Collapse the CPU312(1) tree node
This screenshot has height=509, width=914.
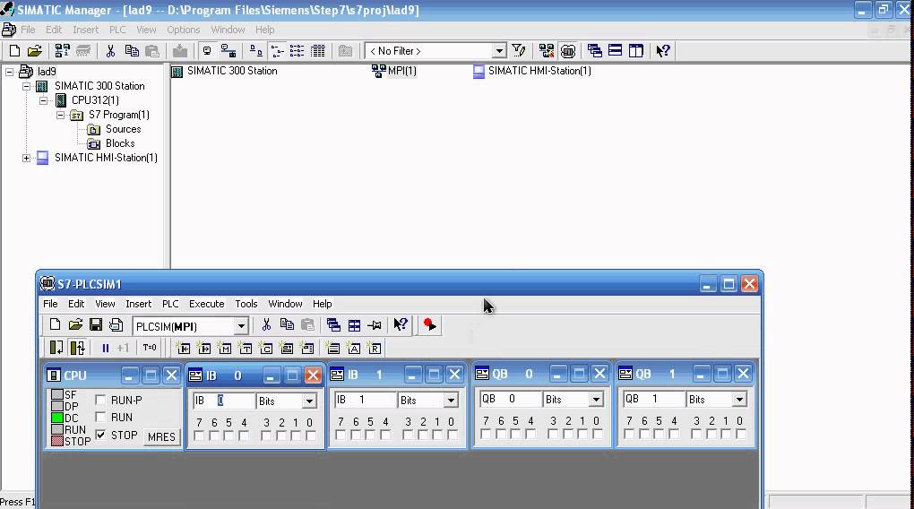43,100
